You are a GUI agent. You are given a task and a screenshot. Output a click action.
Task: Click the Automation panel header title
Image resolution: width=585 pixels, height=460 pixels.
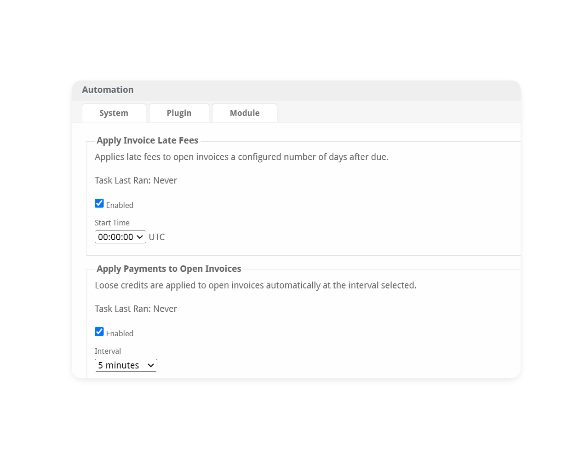(x=108, y=90)
